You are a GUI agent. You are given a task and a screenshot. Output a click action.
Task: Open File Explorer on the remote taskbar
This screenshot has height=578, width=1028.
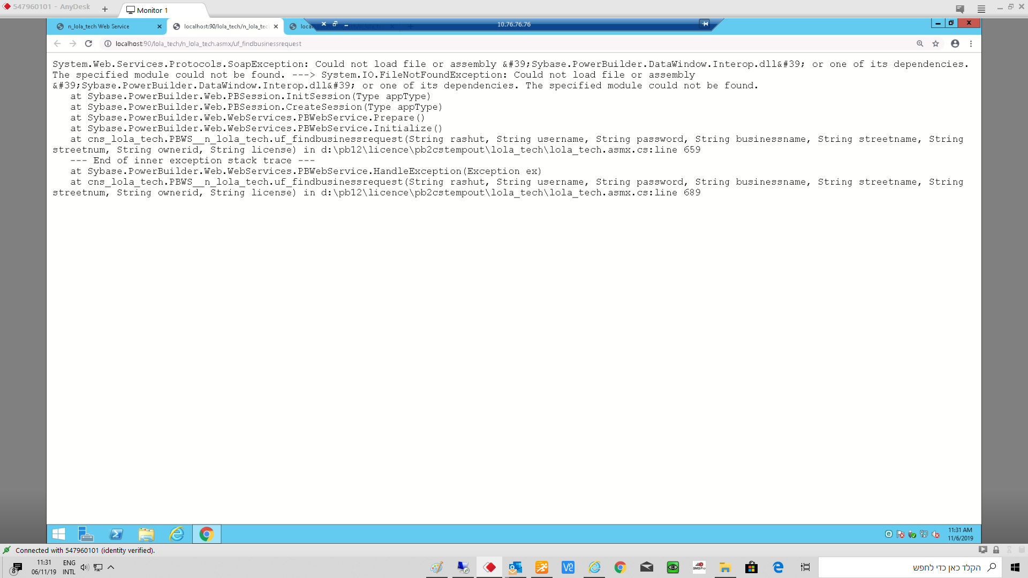(146, 534)
